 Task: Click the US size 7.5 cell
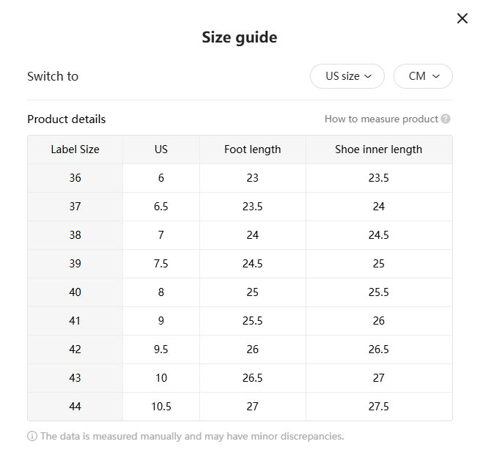click(161, 264)
